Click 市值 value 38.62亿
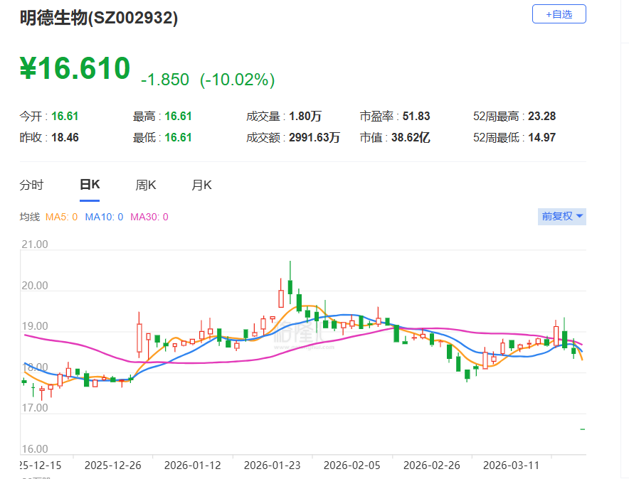629x479 pixels. click(411, 138)
